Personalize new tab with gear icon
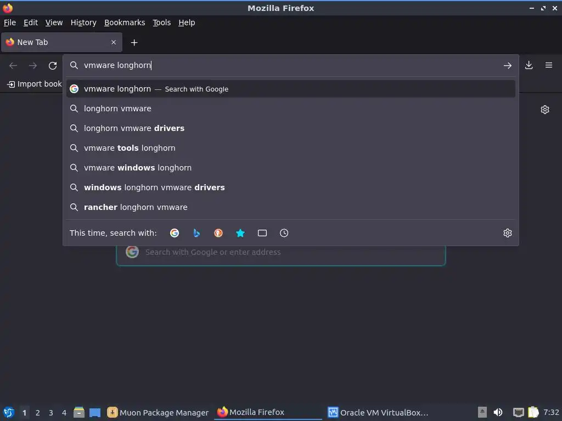This screenshot has height=421, width=562. click(545, 110)
